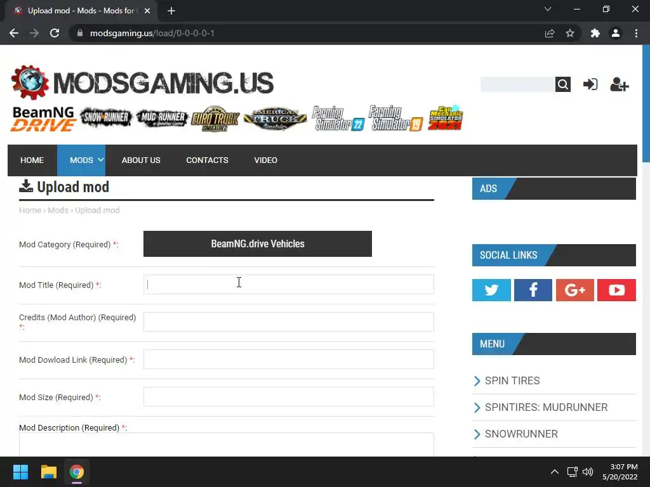Click the log in arrow icon

tap(590, 84)
